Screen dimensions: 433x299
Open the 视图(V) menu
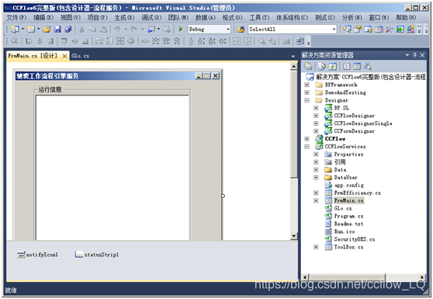point(71,18)
